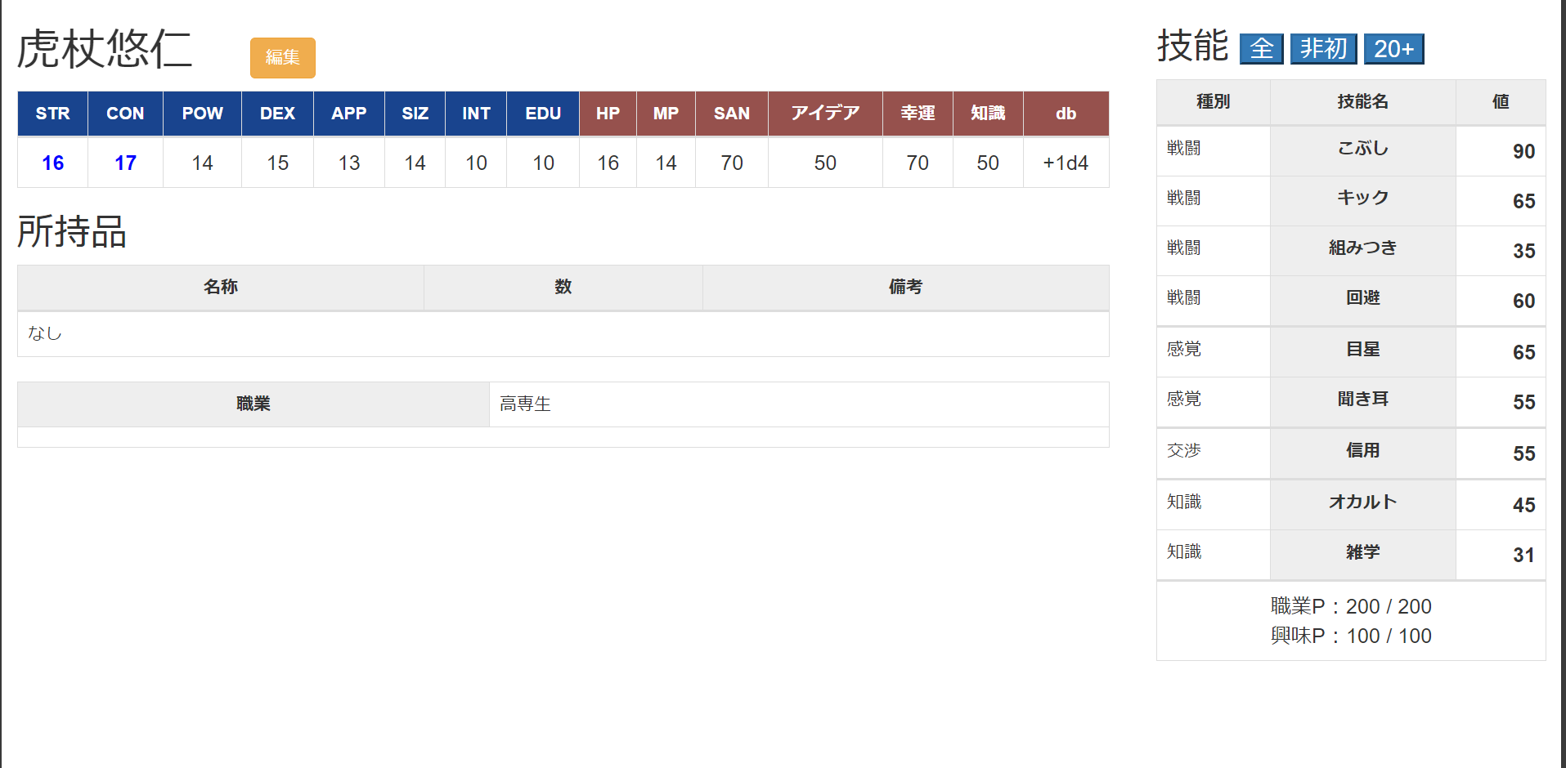Click the damage bonus value +1d4
Screen dimensions: 1566x768
pos(1066,163)
